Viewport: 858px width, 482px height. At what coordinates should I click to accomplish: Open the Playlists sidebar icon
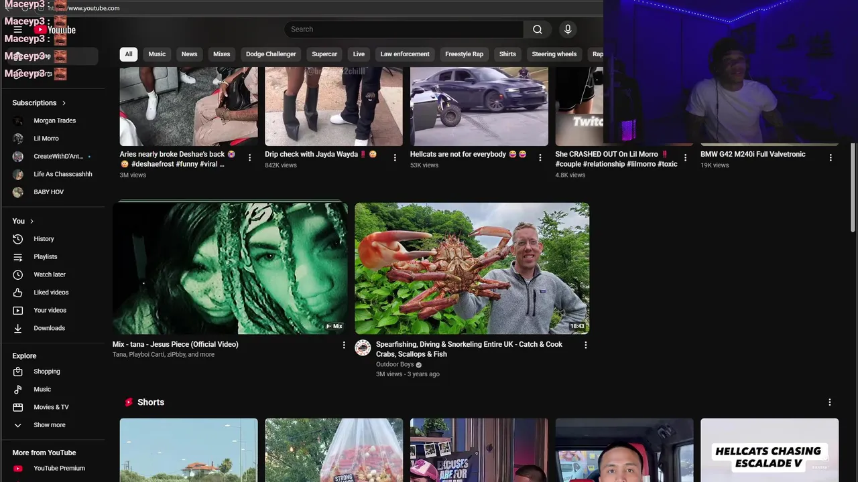pyautogui.click(x=18, y=257)
